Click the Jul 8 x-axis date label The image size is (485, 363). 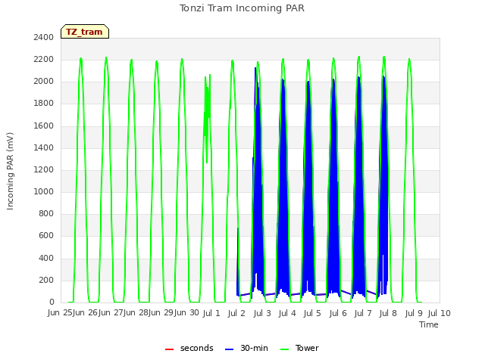[388, 313]
